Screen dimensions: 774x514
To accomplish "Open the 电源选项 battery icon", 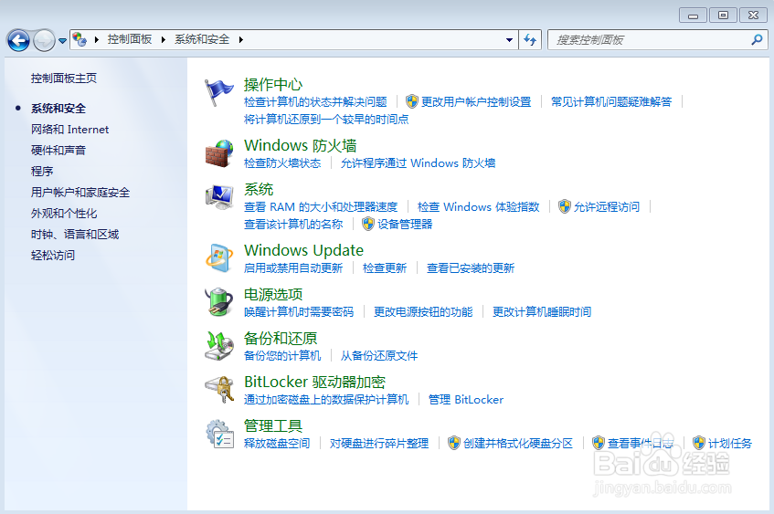I will [x=219, y=301].
